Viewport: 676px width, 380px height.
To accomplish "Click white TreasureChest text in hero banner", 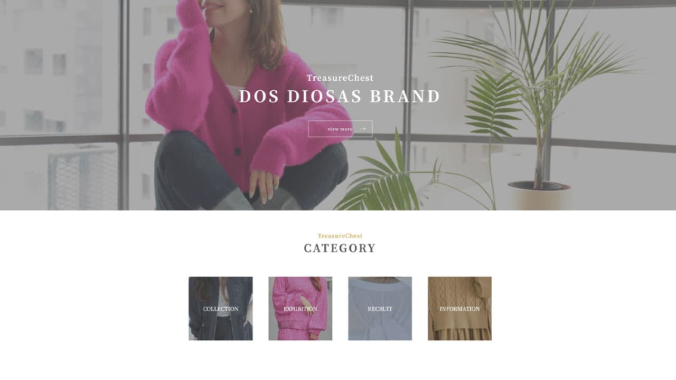I will (x=340, y=78).
